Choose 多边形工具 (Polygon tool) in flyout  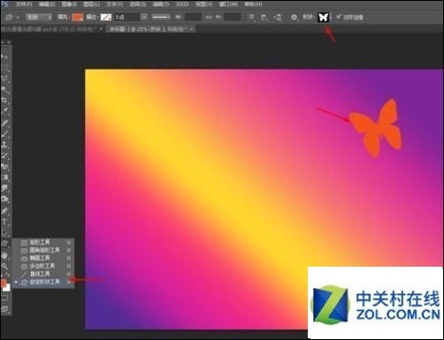43,266
